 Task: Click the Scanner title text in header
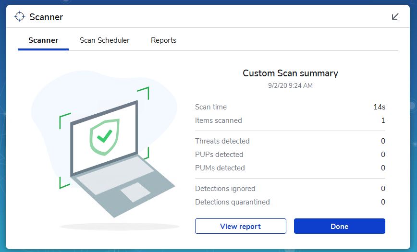click(46, 17)
